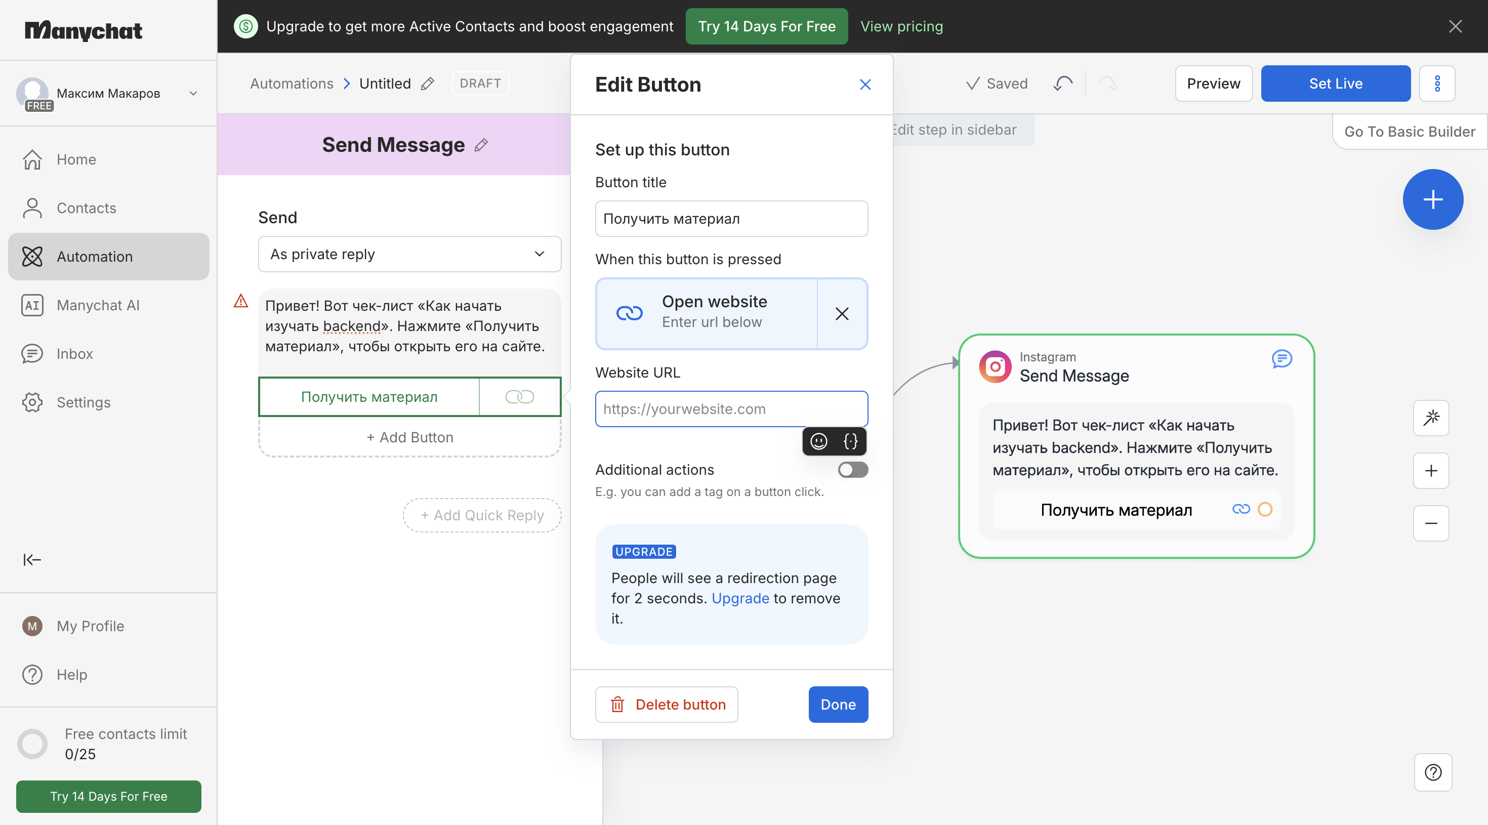Open Help in the sidebar
The height and width of the screenshot is (825, 1488).
(x=109, y=674)
